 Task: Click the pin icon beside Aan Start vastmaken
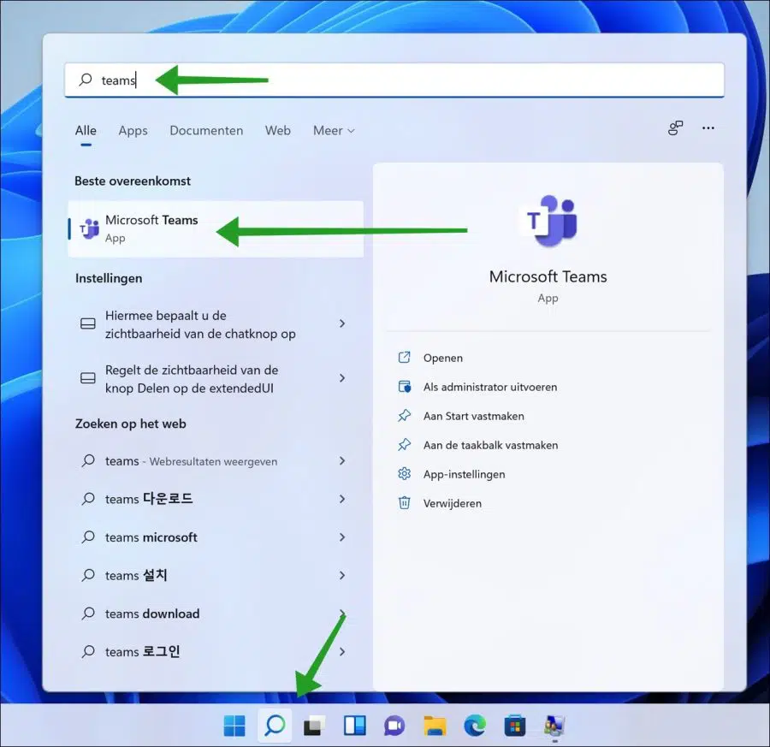[404, 416]
